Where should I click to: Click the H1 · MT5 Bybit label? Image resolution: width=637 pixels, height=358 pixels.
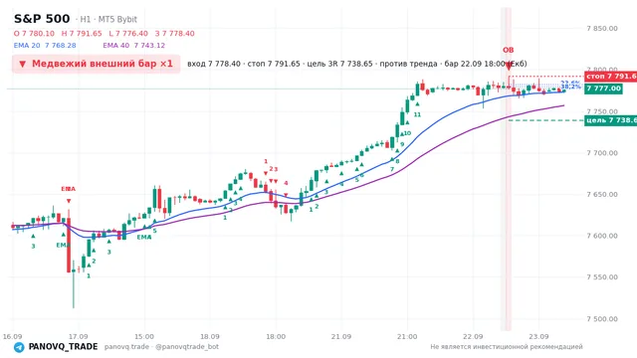click(108, 19)
